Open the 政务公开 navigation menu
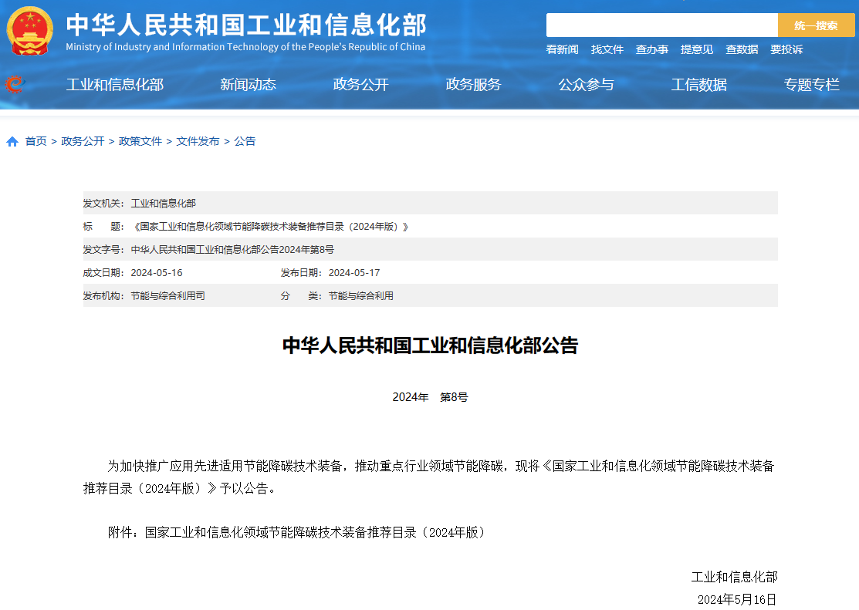This screenshot has height=610, width=859. pos(360,85)
